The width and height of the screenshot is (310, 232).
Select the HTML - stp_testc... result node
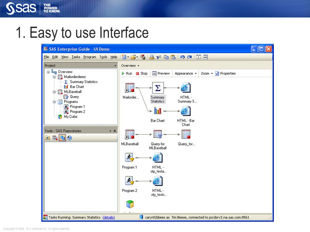click(157, 181)
